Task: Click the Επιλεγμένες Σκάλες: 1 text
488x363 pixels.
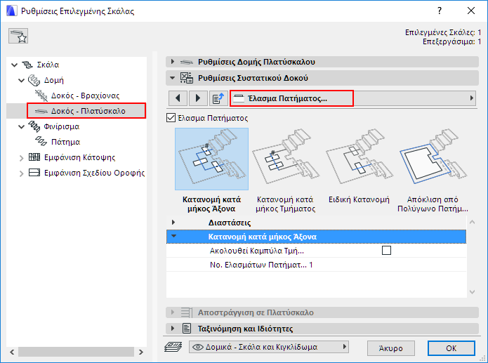Action: pos(443,32)
